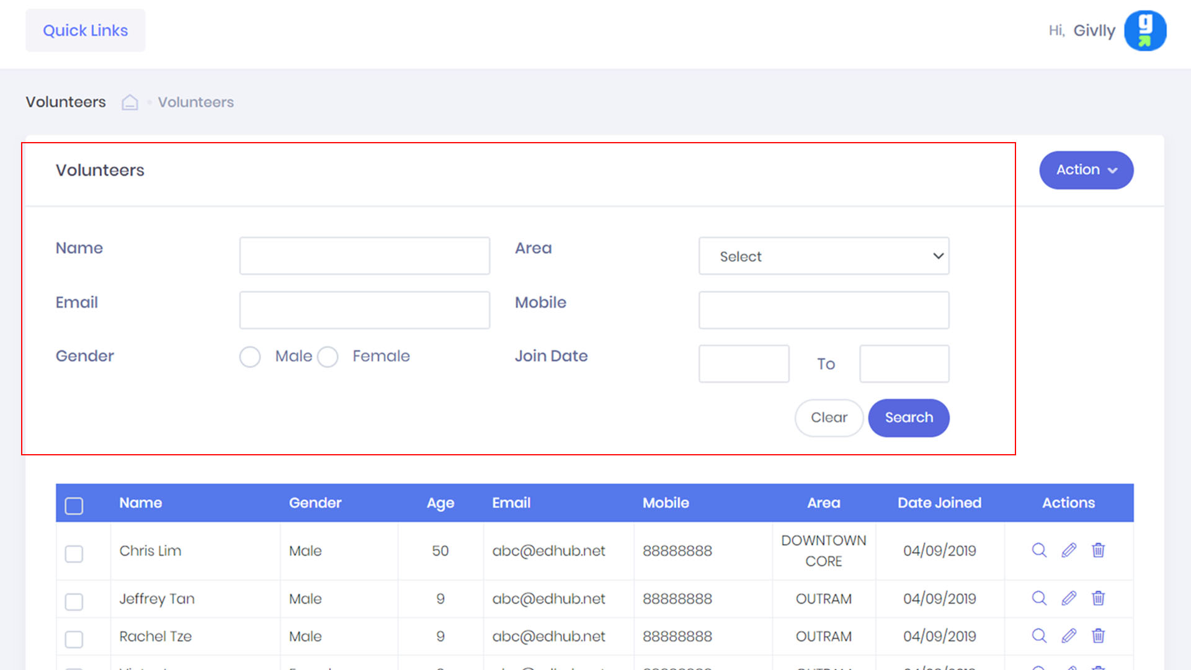Screen dimensions: 1191x670
Task: Click the Join Date start field
Action: pos(744,364)
